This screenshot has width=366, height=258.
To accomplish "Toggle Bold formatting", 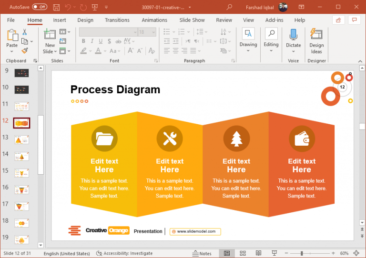I will click(83, 41).
